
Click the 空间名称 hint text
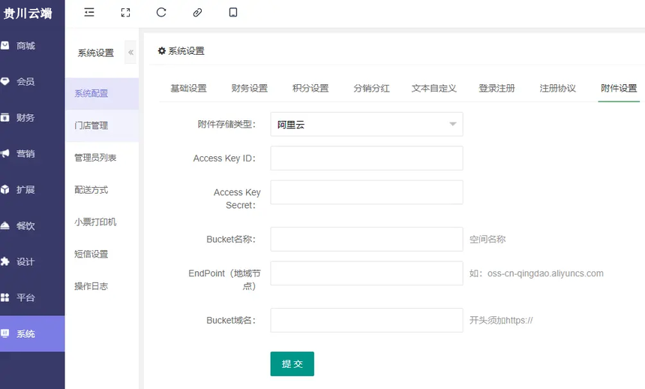pyautogui.click(x=487, y=240)
